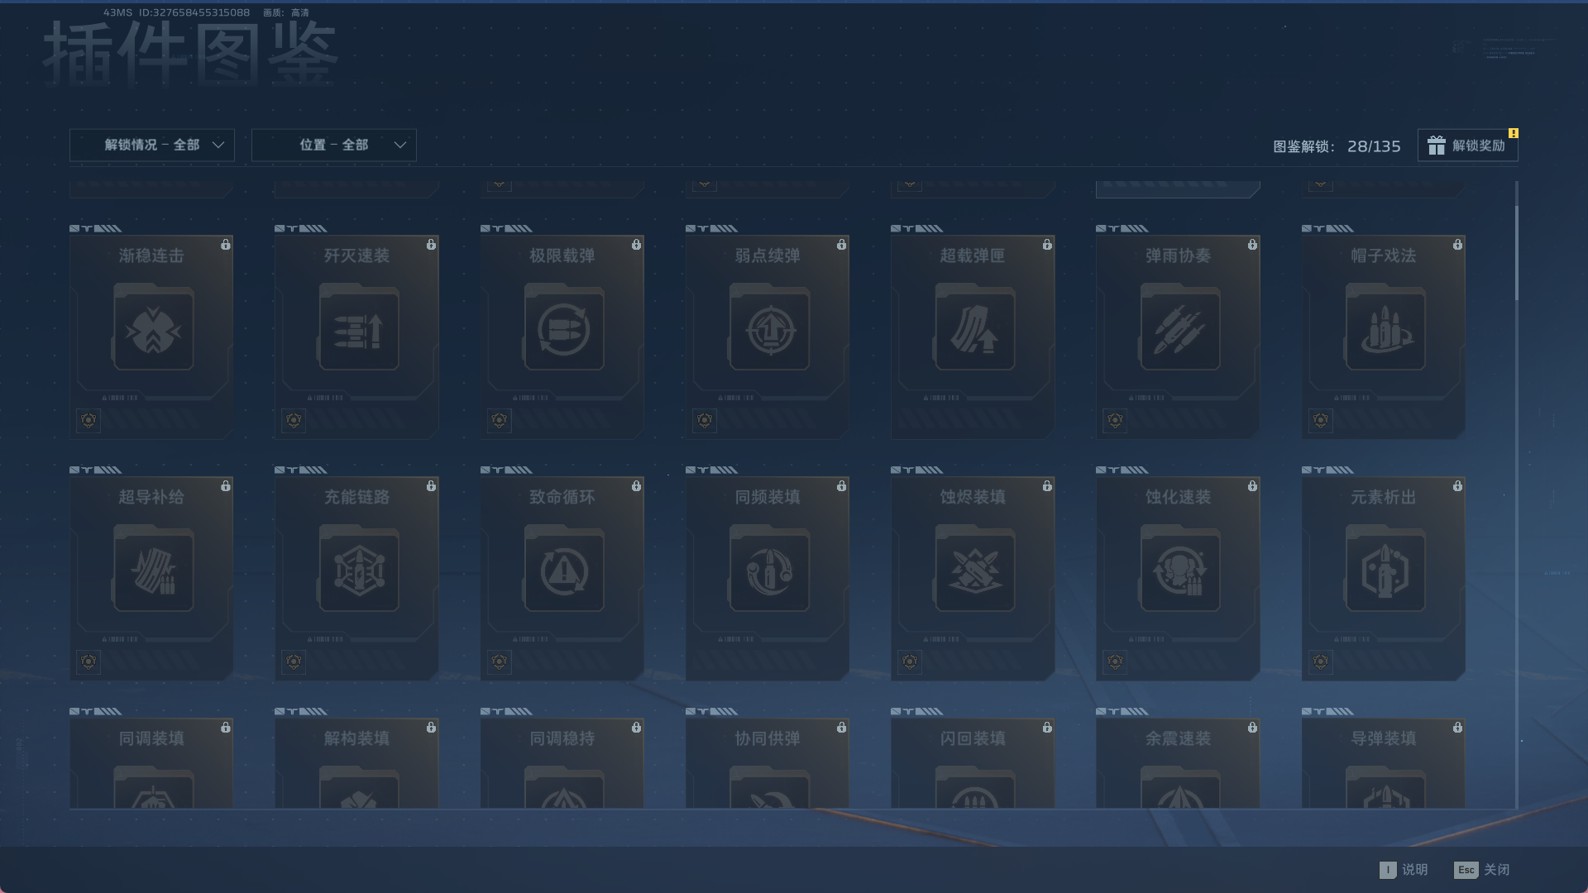Open the 极限载弹 plugin card
Screen dimensions: 1588x893
click(x=562, y=331)
